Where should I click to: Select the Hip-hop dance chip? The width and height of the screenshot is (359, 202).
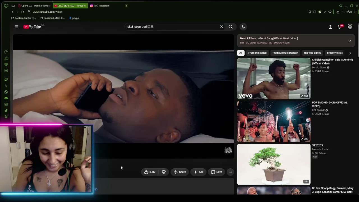(x=312, y=53)
